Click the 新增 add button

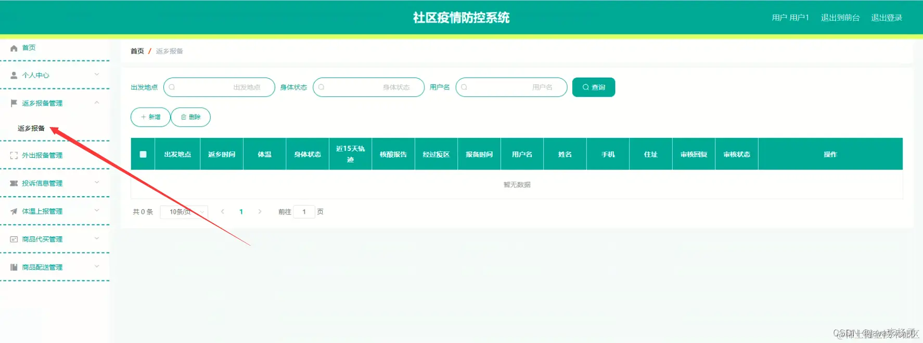point(150,117)
